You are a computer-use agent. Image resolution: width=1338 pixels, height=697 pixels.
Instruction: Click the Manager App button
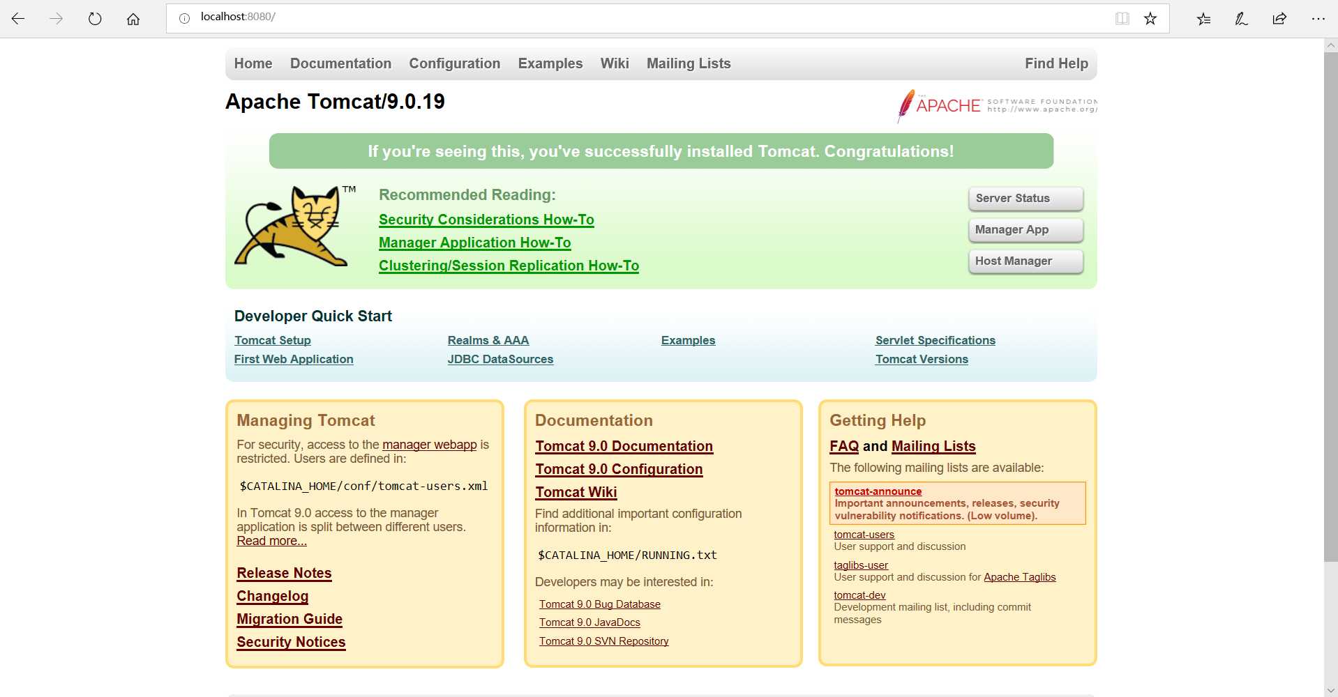pos(1025,229)
